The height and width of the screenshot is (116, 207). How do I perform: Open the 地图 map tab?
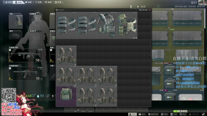pyautogui.click(x=48, y=2)
